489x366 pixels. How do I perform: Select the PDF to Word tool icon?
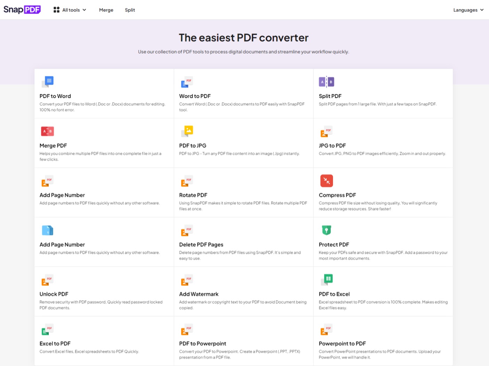point(48,81)
